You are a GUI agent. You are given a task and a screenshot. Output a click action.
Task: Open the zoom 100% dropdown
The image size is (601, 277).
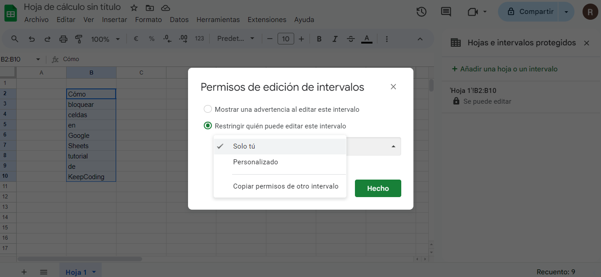click(x=105, y=39)
